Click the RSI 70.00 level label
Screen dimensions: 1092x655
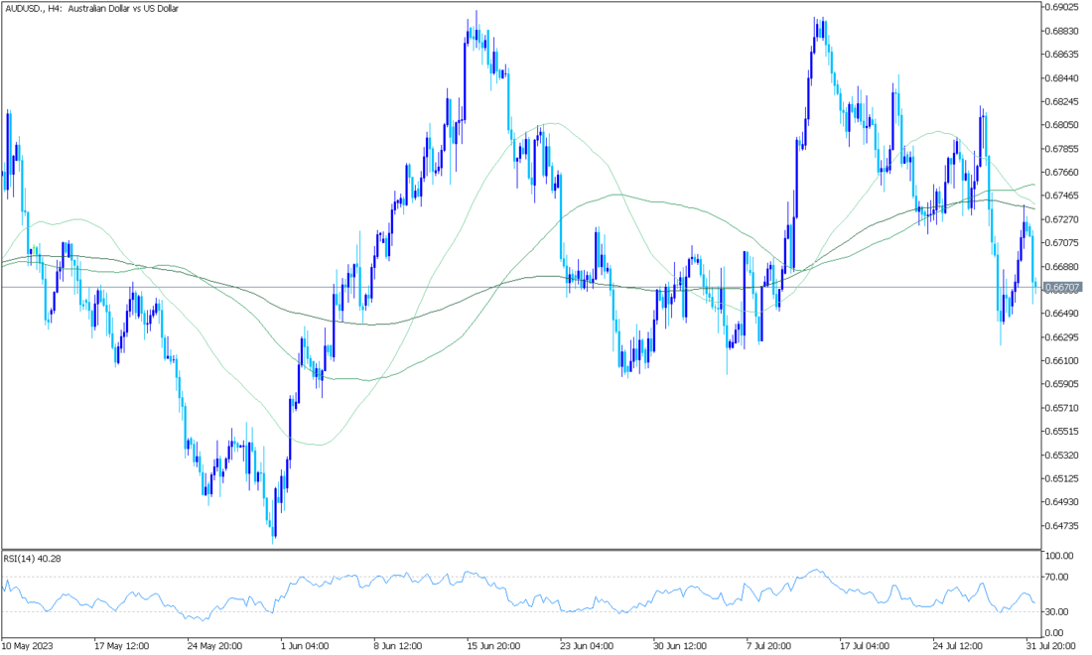coord(1055,577)
